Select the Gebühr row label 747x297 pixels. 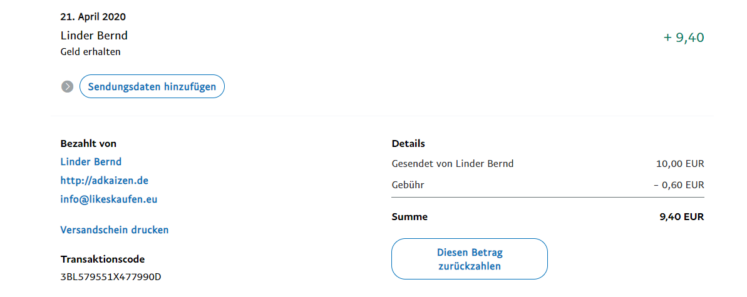[x=408, y=185]
